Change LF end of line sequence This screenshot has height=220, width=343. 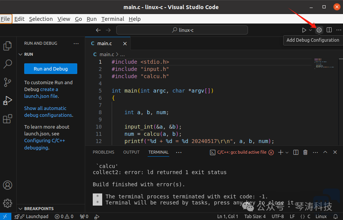point(292,217)
